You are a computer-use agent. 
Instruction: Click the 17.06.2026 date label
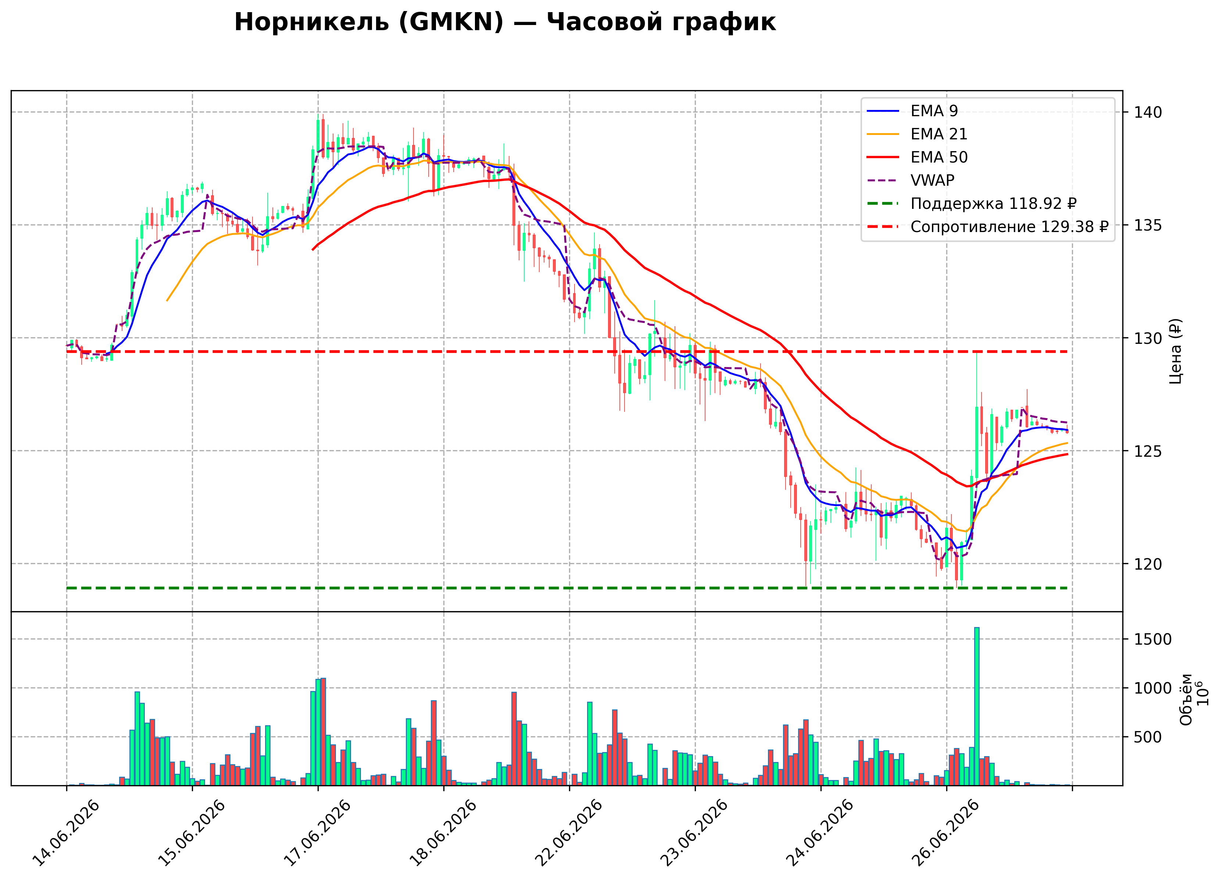[x=317, y=833]
